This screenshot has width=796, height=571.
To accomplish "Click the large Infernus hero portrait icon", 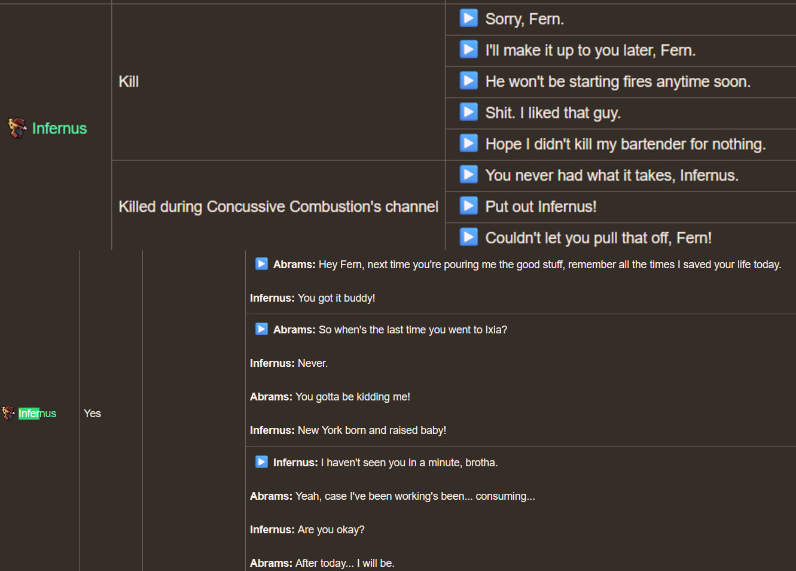I will coord(17,127).
